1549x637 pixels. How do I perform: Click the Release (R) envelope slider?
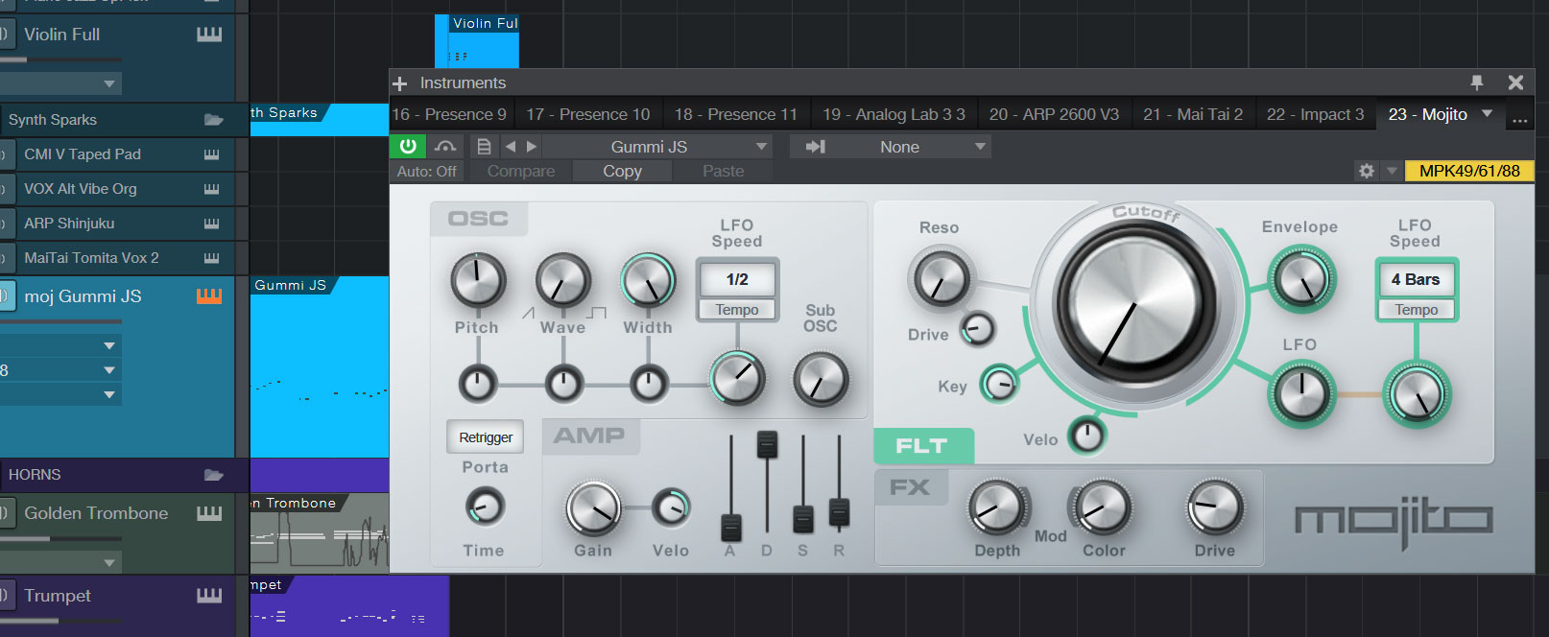pos(839,512)
